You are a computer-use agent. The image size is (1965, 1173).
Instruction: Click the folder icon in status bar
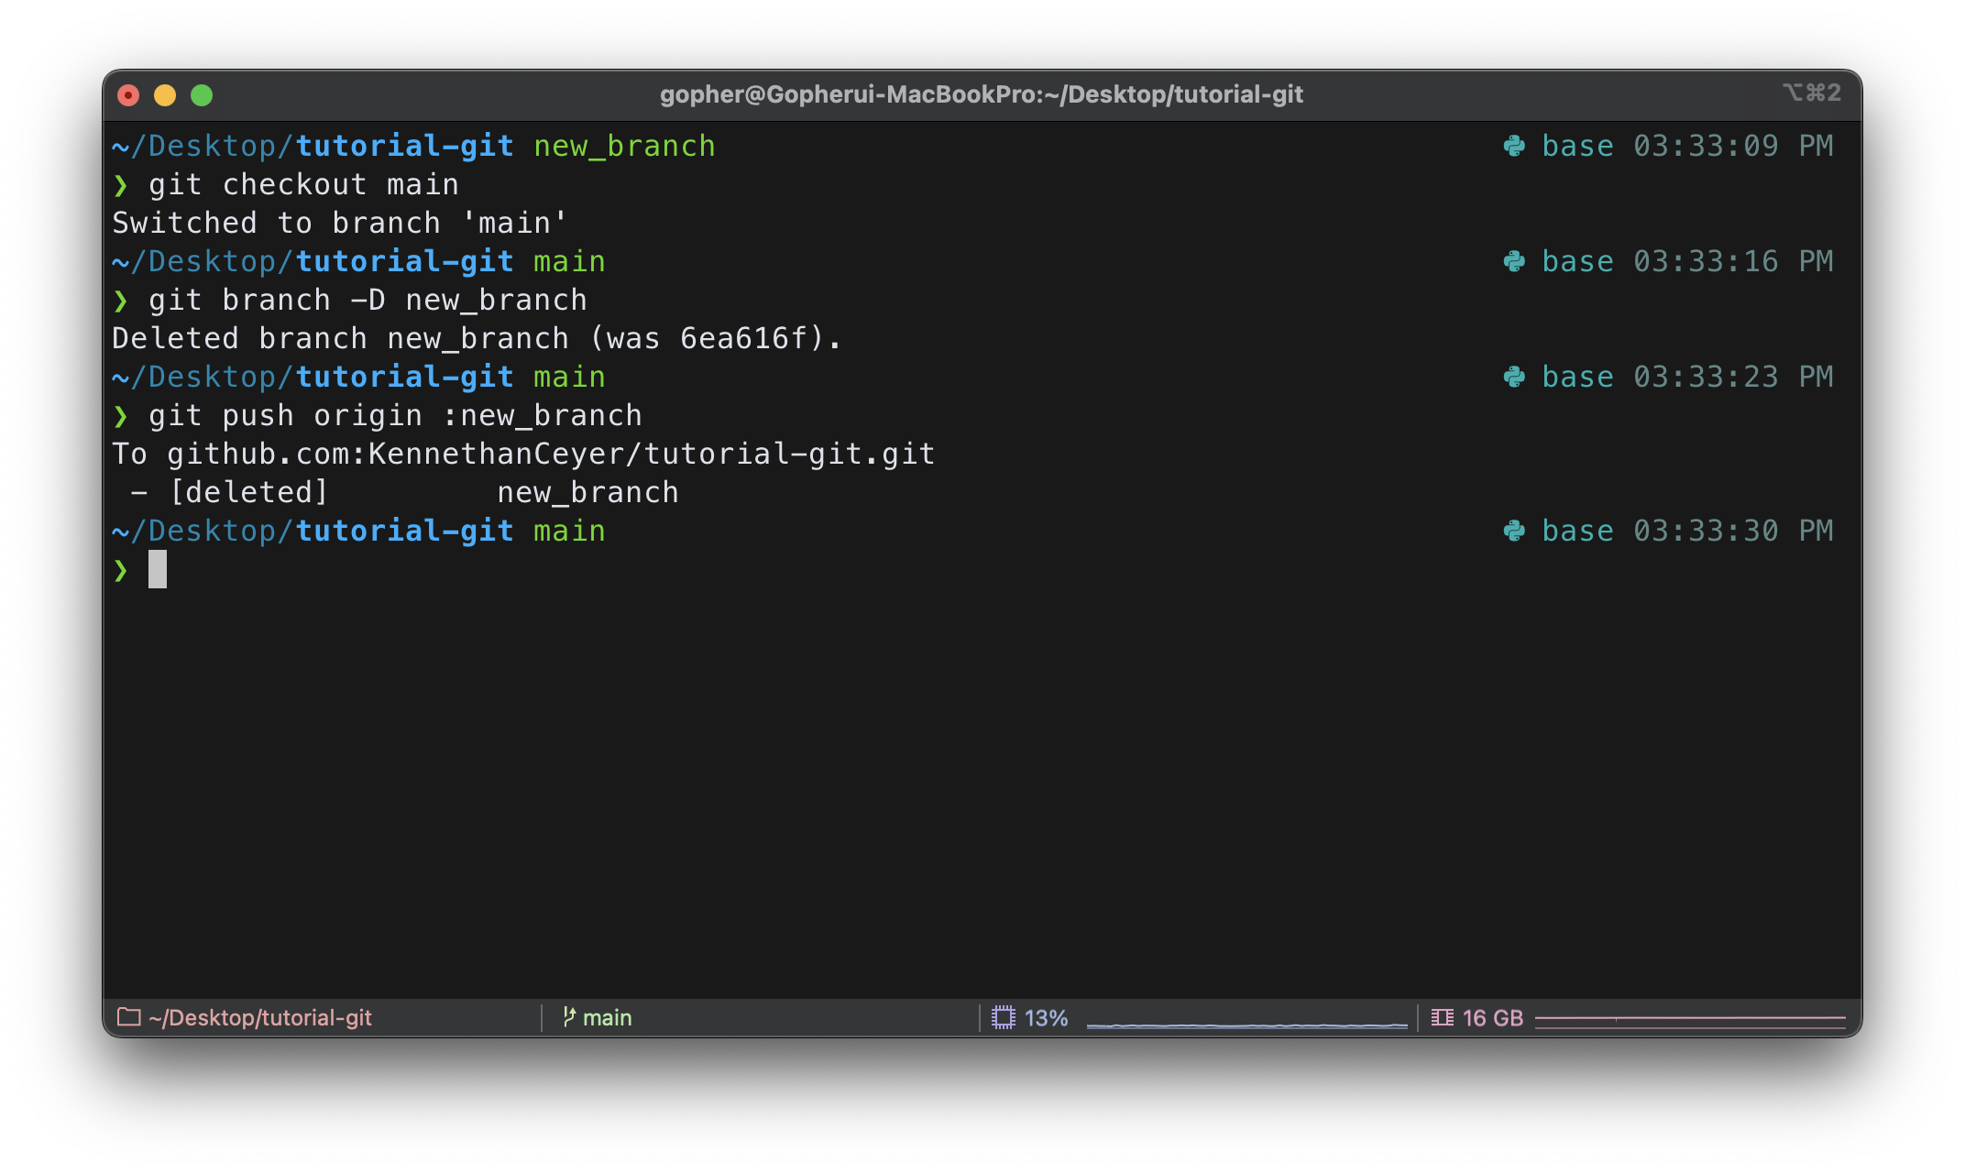tap(128, 1017)
